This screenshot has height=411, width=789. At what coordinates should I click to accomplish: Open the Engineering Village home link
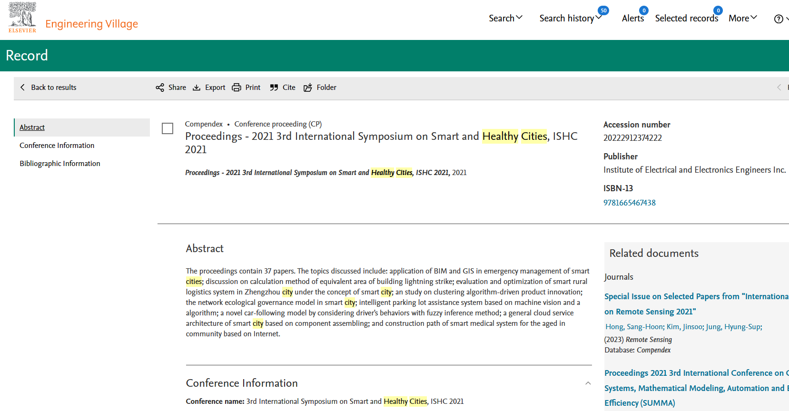pyautogui.click(x=91, y=24)
